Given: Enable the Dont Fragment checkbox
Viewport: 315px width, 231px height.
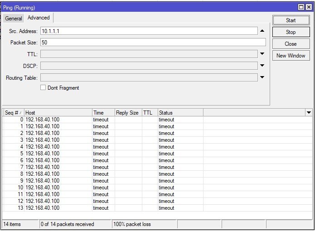Looking at the screenshot, I should (44, 88).
